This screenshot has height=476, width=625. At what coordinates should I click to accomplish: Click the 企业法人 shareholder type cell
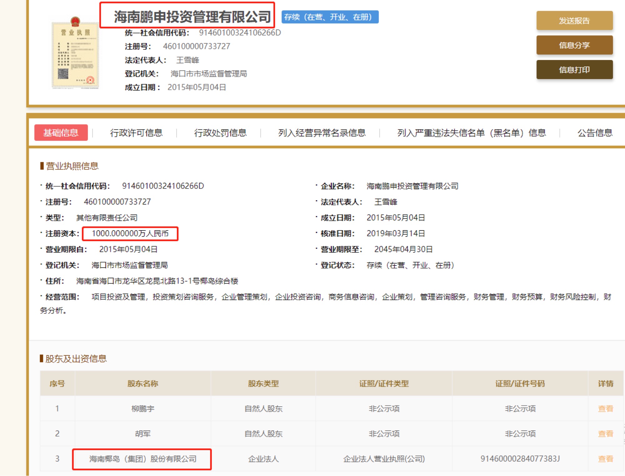(263, 459)
